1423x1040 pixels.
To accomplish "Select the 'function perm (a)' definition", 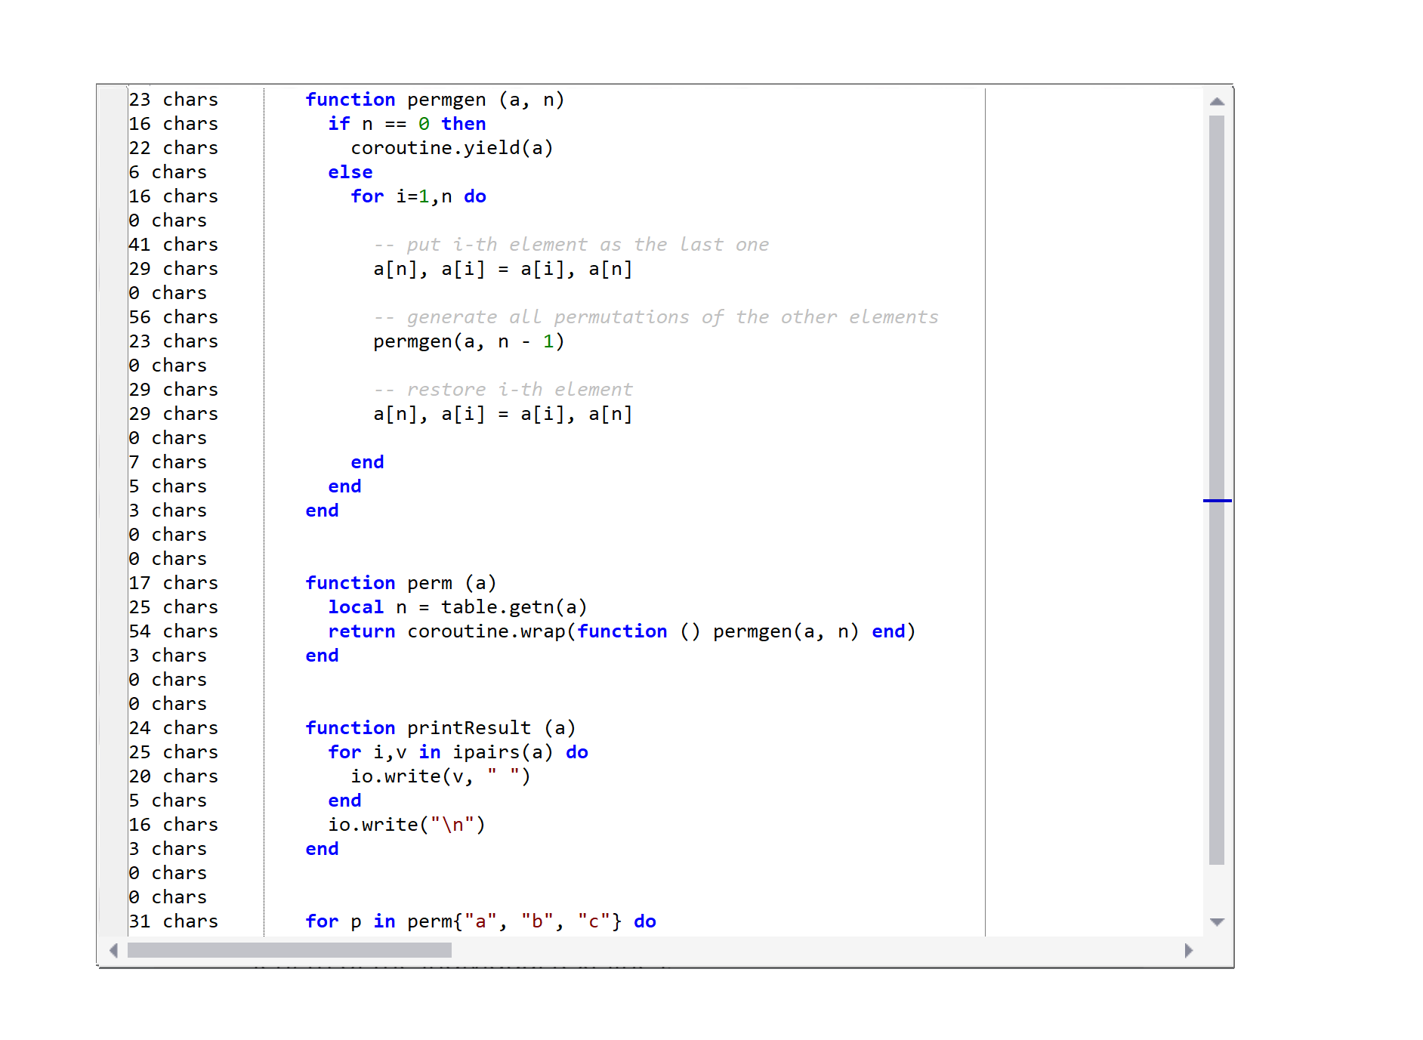I will pyautogui.click(x=400, y=582).
